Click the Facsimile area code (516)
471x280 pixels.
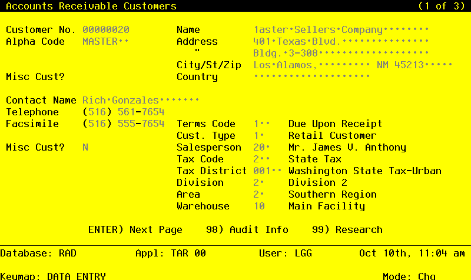click(97, 124)
